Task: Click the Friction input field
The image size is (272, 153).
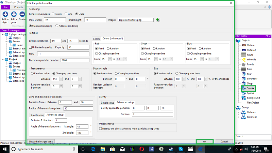Action: pos(152,114)
